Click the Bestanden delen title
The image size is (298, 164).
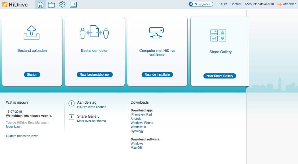[95, 51]
